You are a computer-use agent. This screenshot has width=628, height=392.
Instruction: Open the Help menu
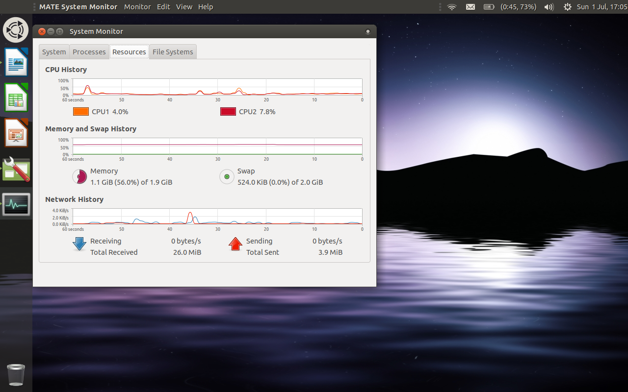click(x=206, y=7)
